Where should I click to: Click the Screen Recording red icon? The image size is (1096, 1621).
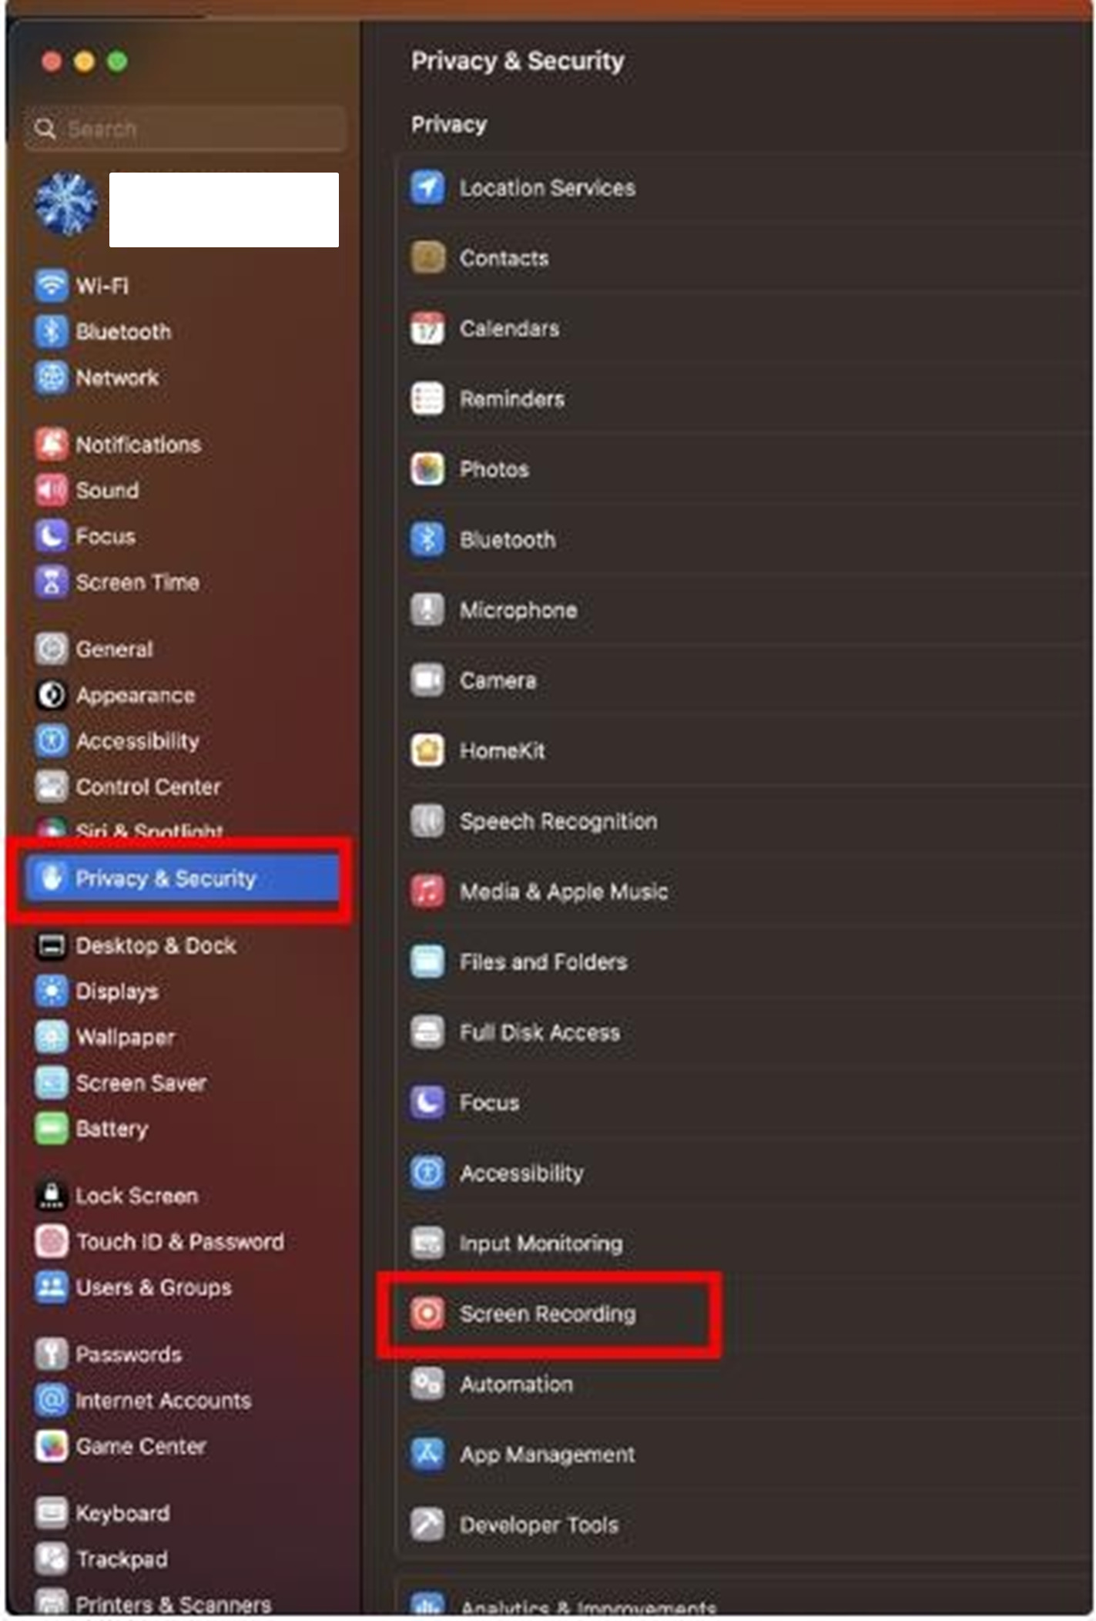[x=427, y=1313]
